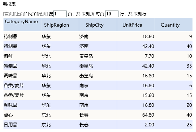Select the unit price 18.60 cell
Screen dimensions: 196x132
pyautogui.click(x=136, y=36)
